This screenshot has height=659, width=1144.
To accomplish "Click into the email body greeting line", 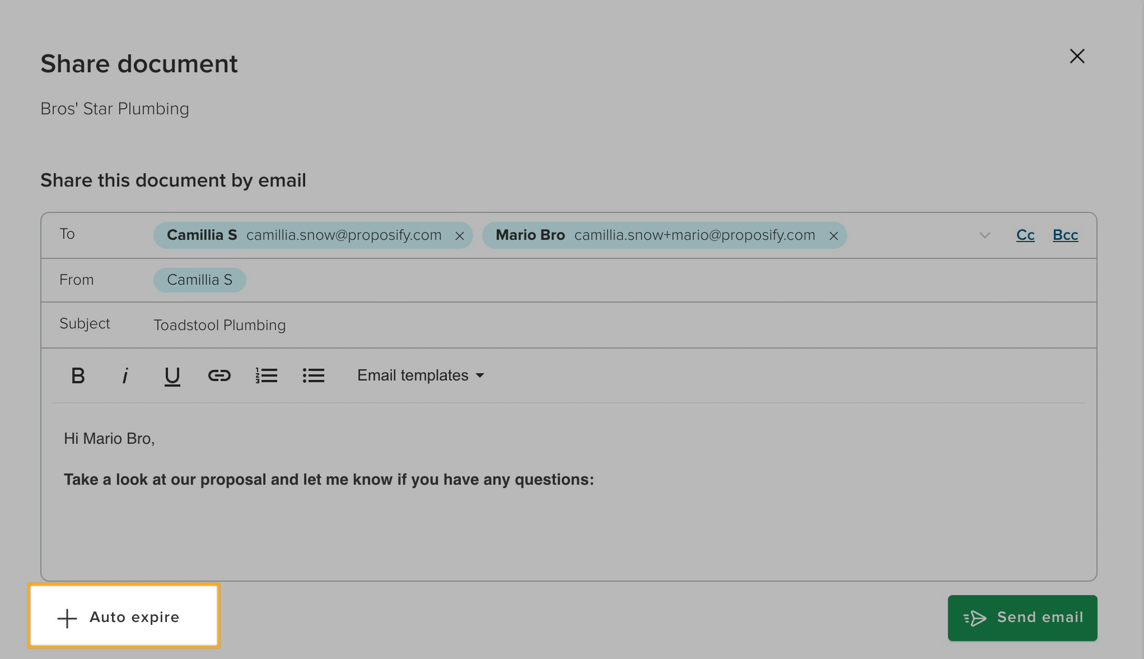I will coord(109,438).
